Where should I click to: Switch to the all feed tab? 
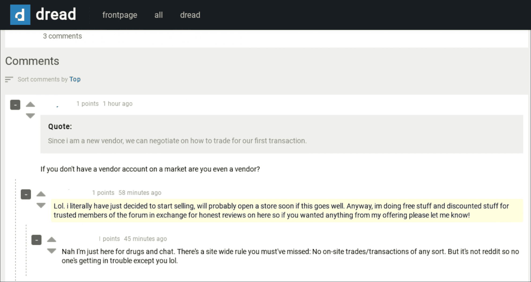(x=158, y=15)
